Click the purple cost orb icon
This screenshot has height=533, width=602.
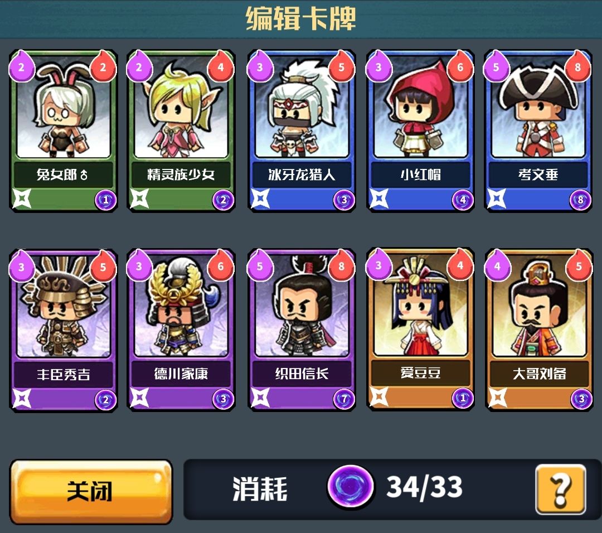pos(350,486)
